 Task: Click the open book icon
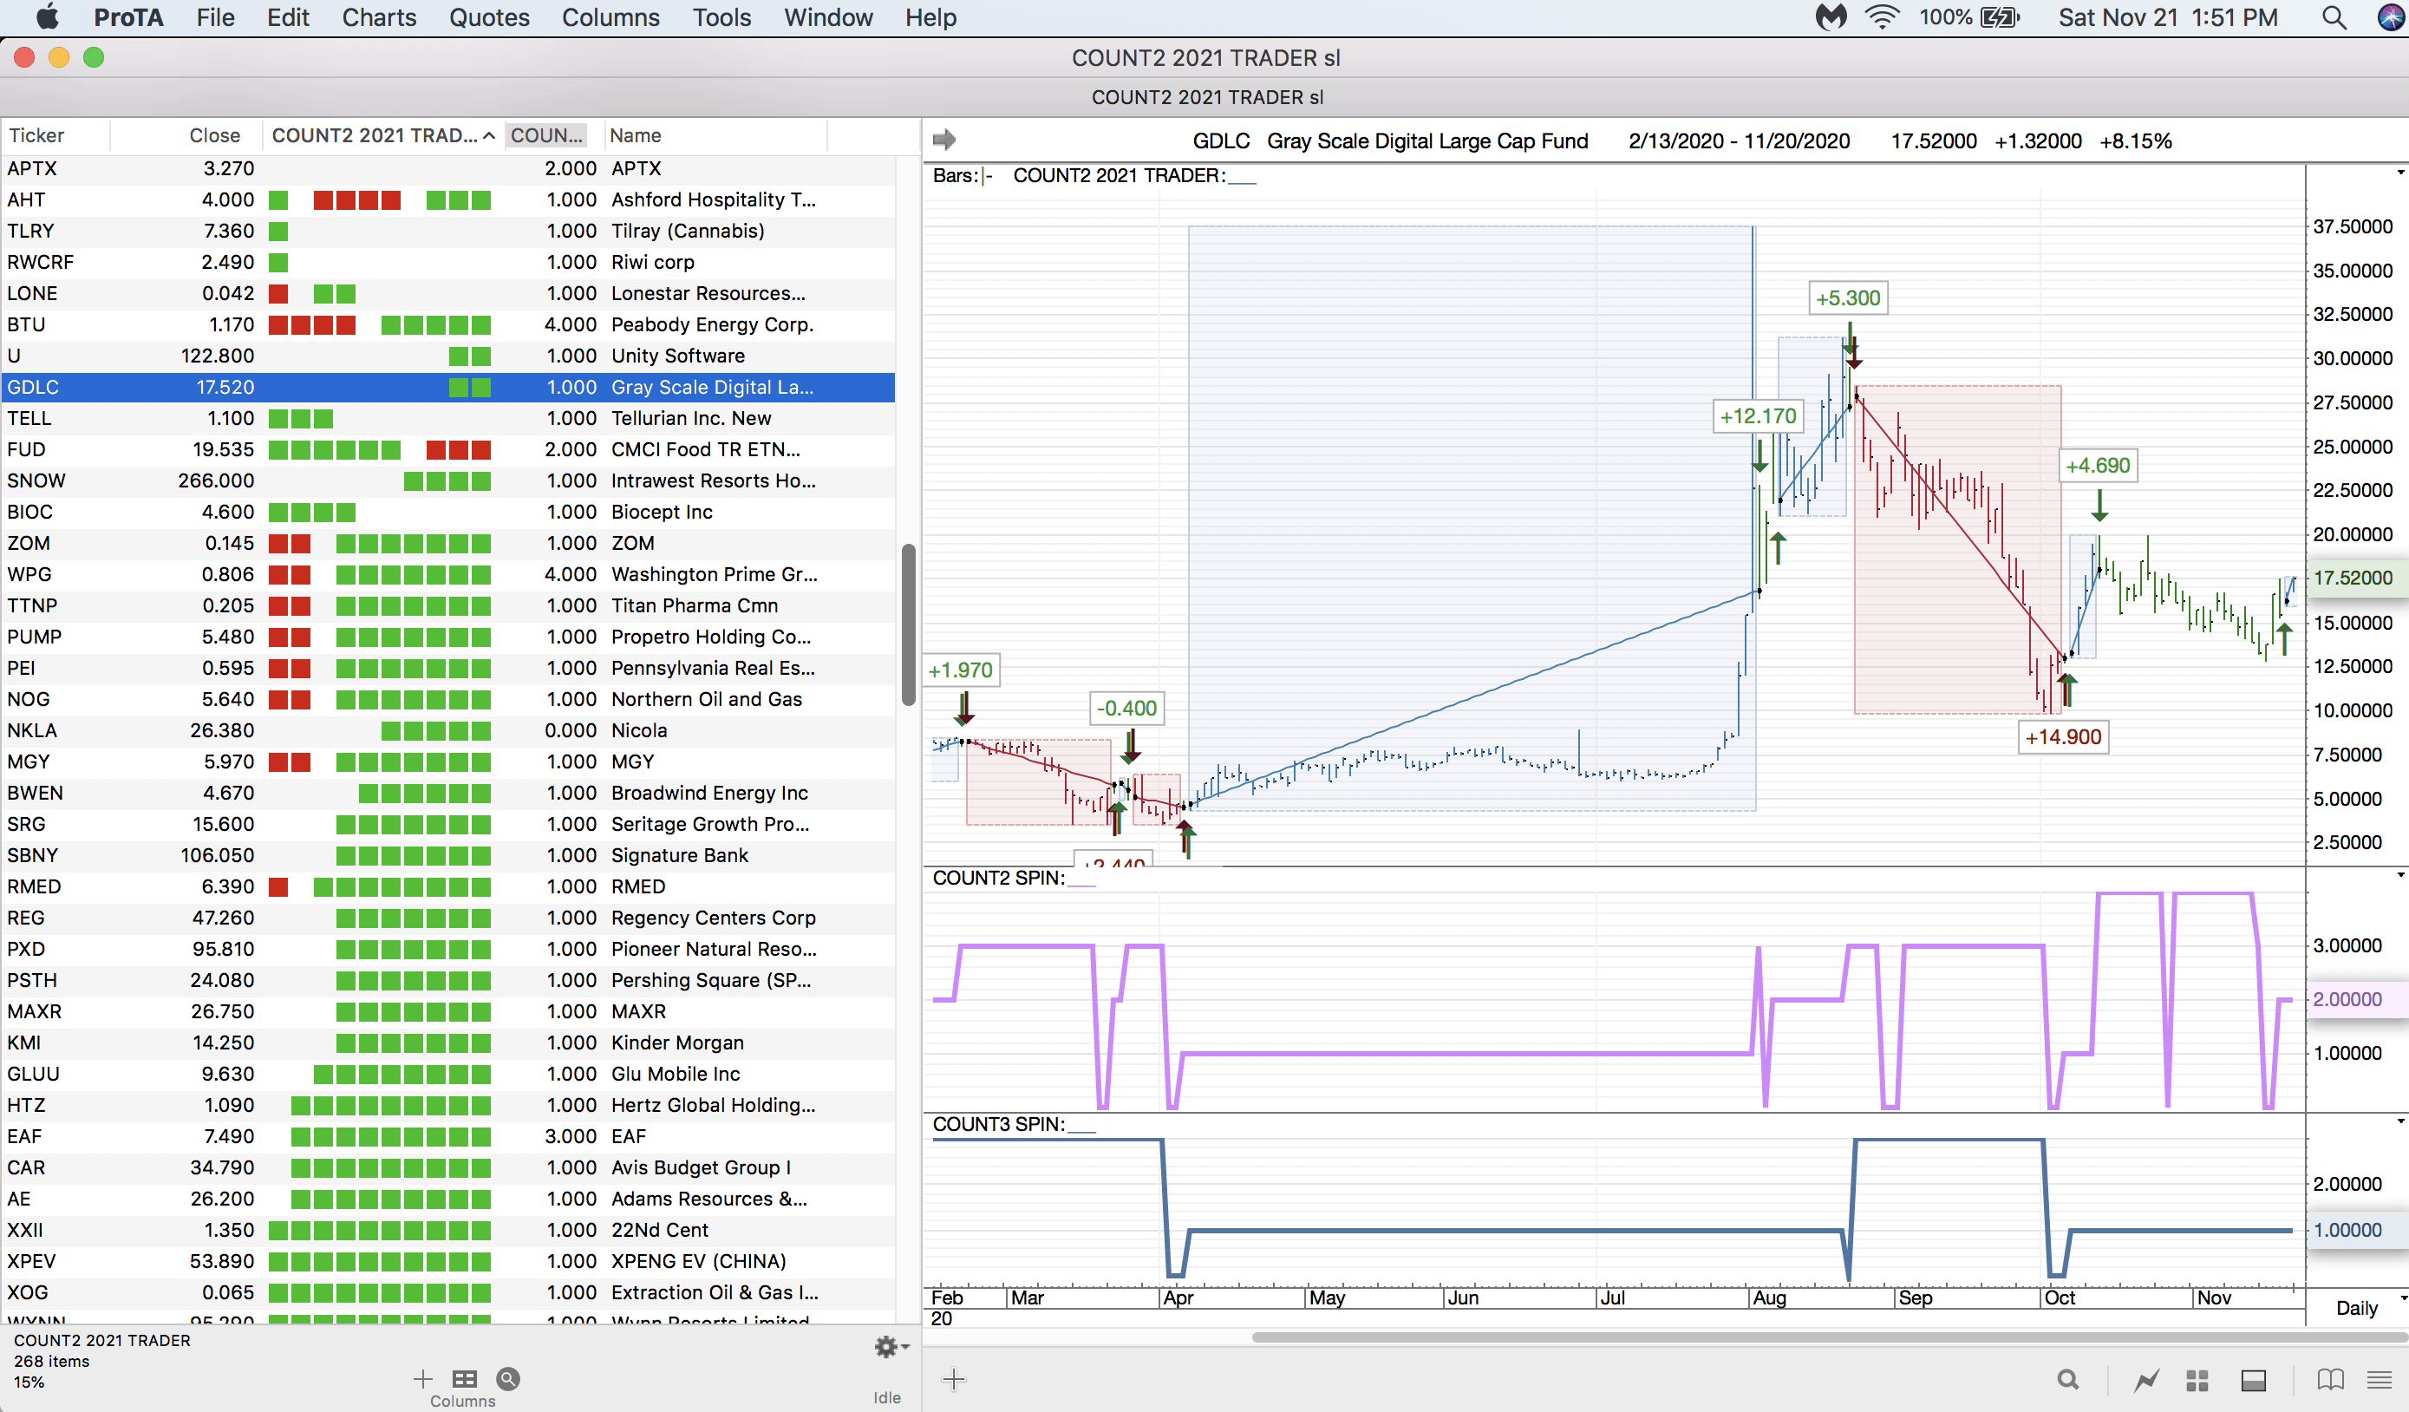click(x=2330, y=1380)
